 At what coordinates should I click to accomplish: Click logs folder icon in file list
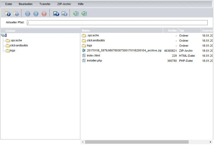[84, 45]
